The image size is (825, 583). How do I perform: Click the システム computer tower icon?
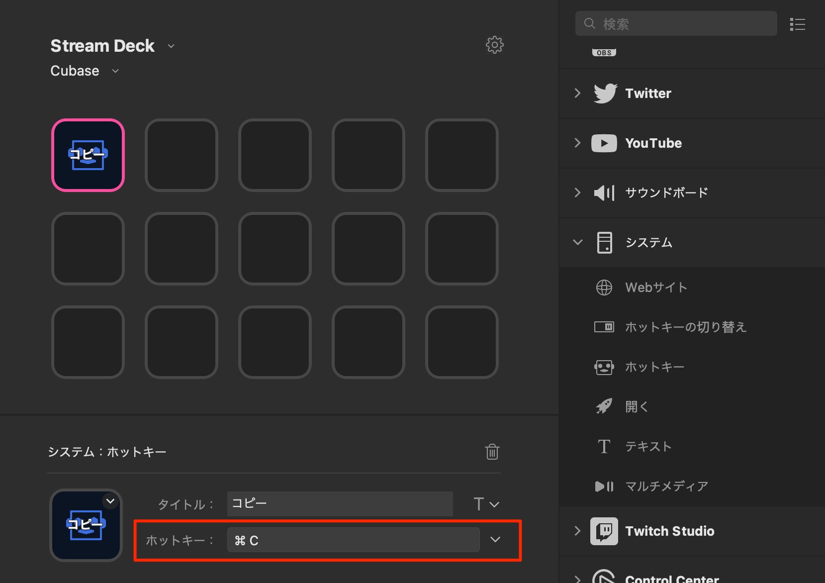pos(605,243)
